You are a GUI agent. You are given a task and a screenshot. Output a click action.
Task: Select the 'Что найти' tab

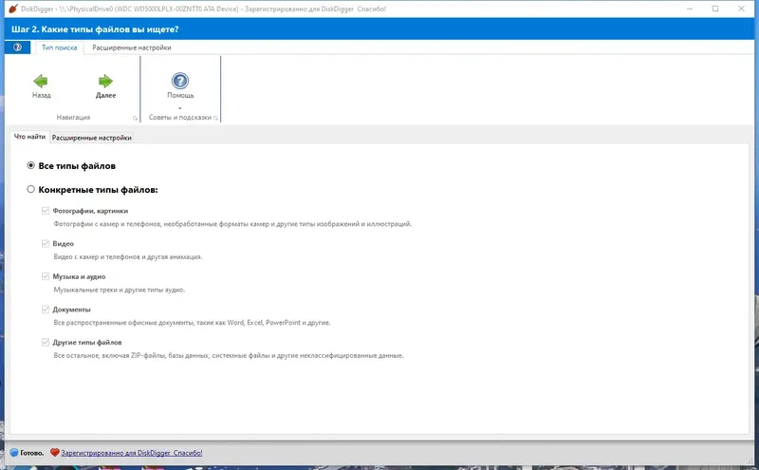coord(29,137)
